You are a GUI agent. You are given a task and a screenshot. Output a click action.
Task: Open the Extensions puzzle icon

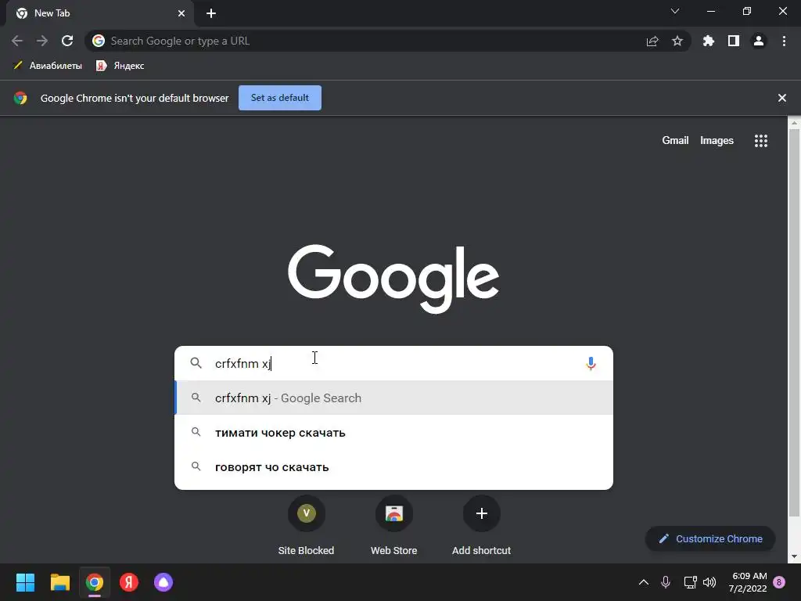[709, 41]
